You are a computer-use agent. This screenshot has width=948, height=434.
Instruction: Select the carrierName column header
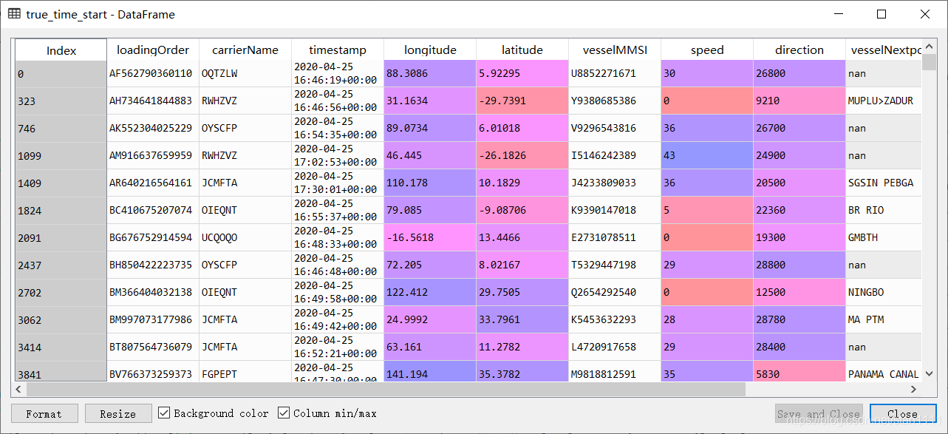(x=245, y=50)
